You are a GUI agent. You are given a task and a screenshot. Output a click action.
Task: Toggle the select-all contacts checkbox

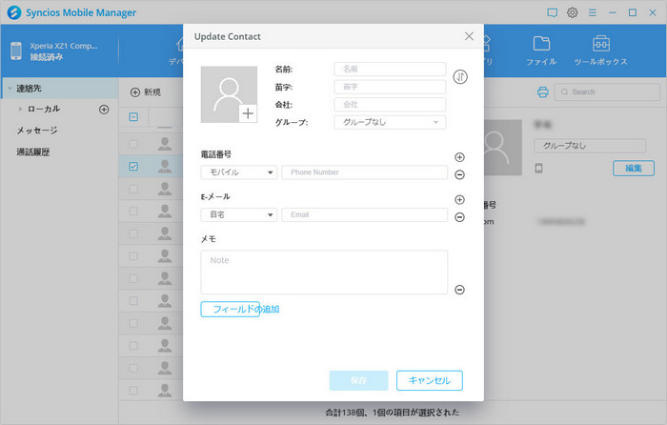tap(133, 117)
